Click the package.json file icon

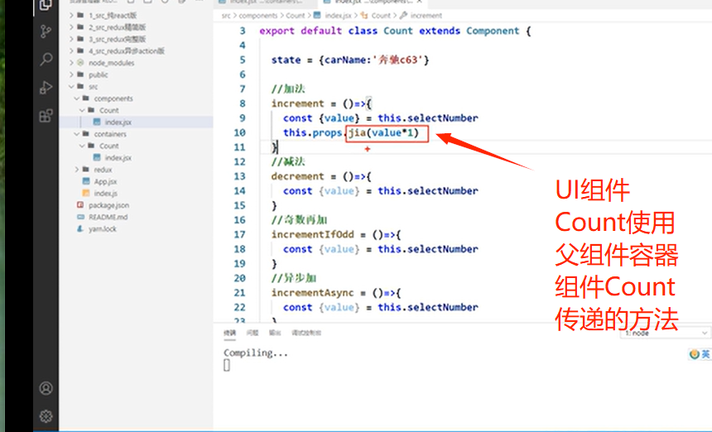[x=80, y=205]
